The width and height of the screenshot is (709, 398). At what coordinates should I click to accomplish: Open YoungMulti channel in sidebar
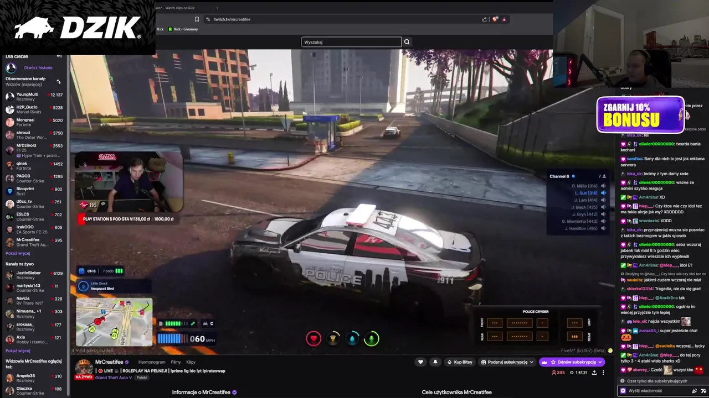[34, 97]
